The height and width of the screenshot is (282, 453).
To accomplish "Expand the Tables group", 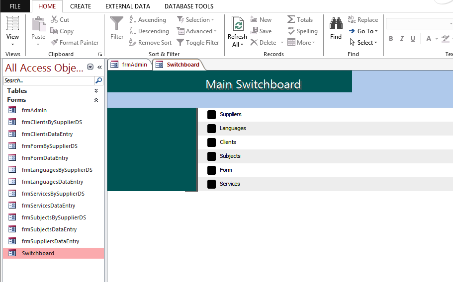I will tap(96, 91).
